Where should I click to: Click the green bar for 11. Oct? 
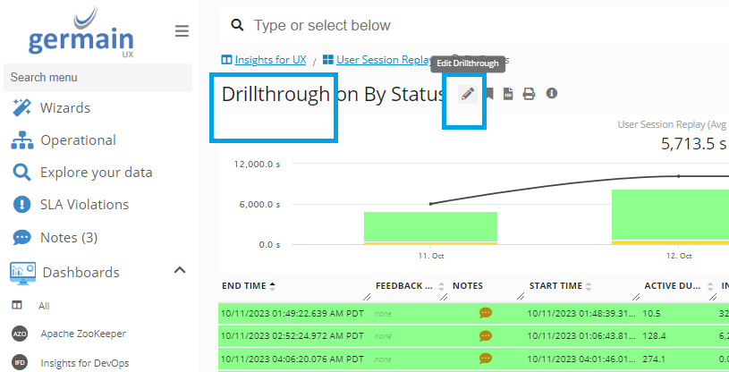point(430,226)
